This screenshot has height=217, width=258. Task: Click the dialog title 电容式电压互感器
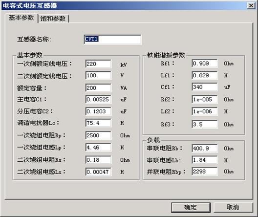pyautogui.click(x=30, y=6)
